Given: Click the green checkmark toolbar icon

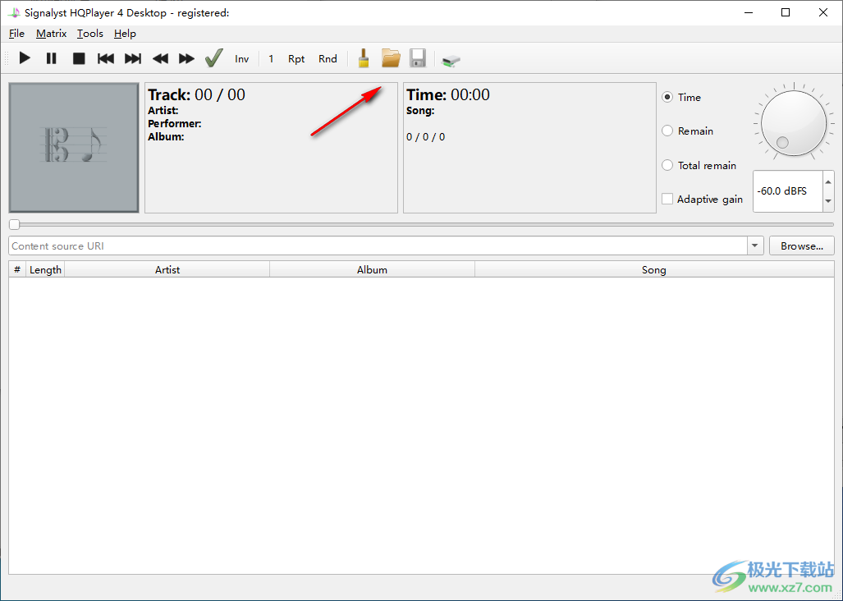Looking at the screenshot, I should 214,58.
